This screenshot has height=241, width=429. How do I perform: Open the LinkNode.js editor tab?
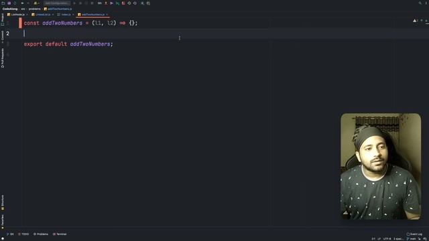17,15
